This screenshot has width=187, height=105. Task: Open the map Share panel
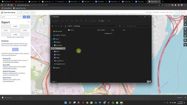point(185,36)
